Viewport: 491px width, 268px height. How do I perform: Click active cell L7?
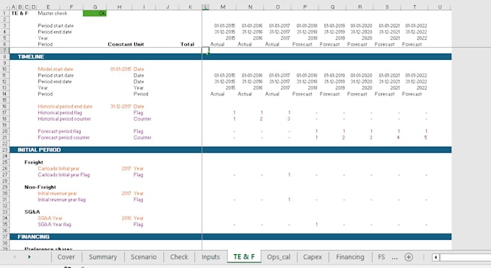click(205, 51)
